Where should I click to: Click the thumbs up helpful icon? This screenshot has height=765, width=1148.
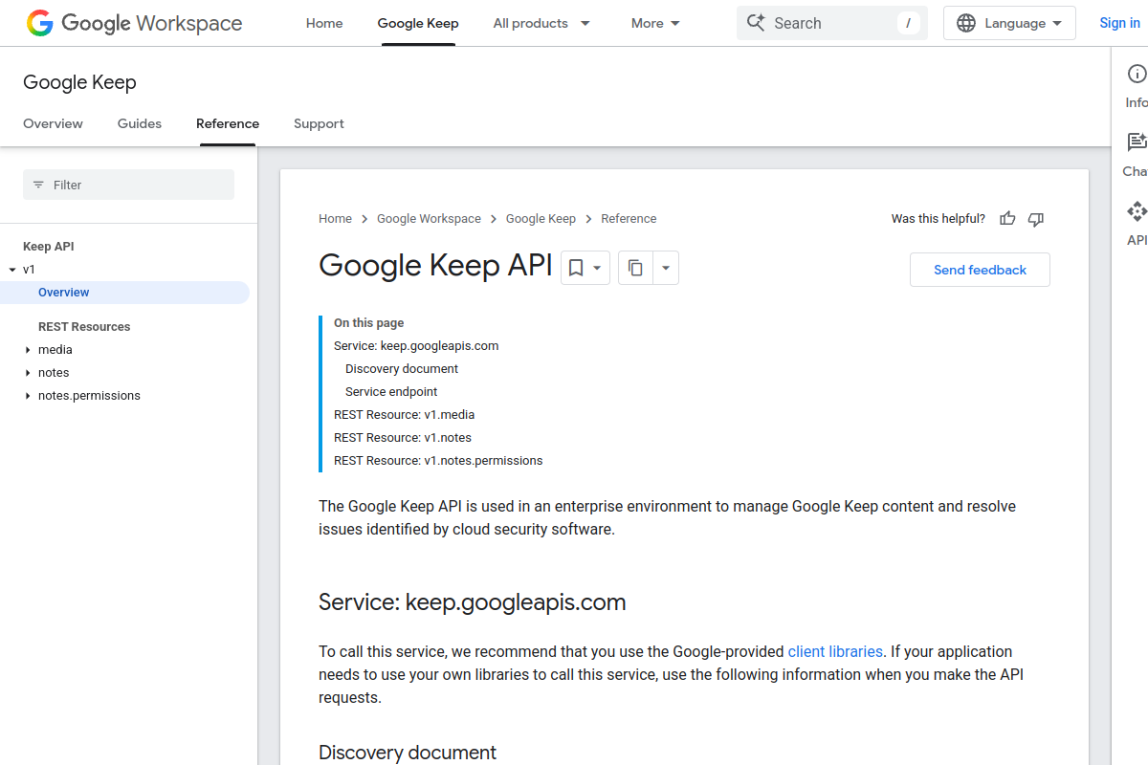point(1007,219)
